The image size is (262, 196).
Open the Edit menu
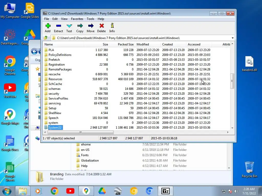[55, 19]
